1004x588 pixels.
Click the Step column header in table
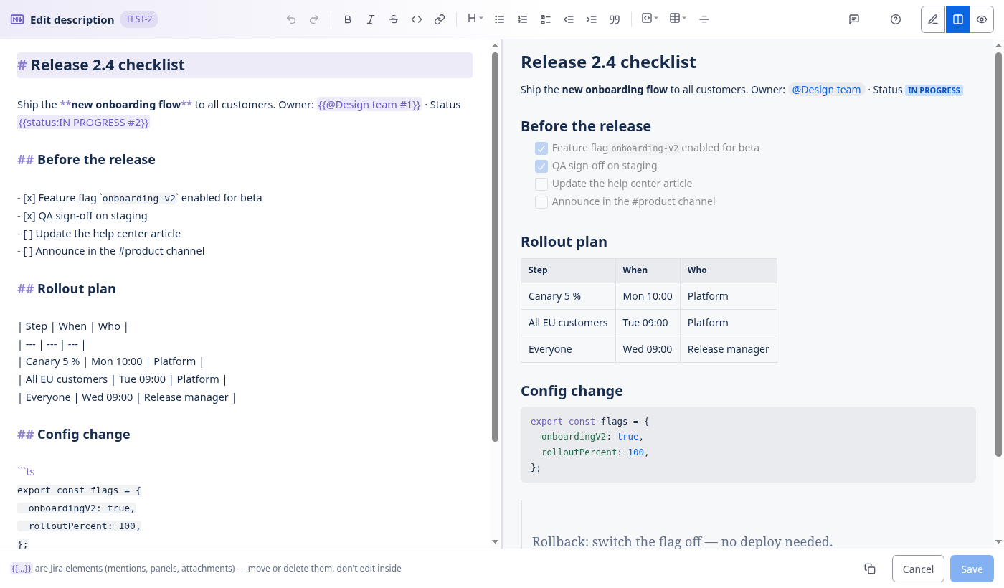568,270
